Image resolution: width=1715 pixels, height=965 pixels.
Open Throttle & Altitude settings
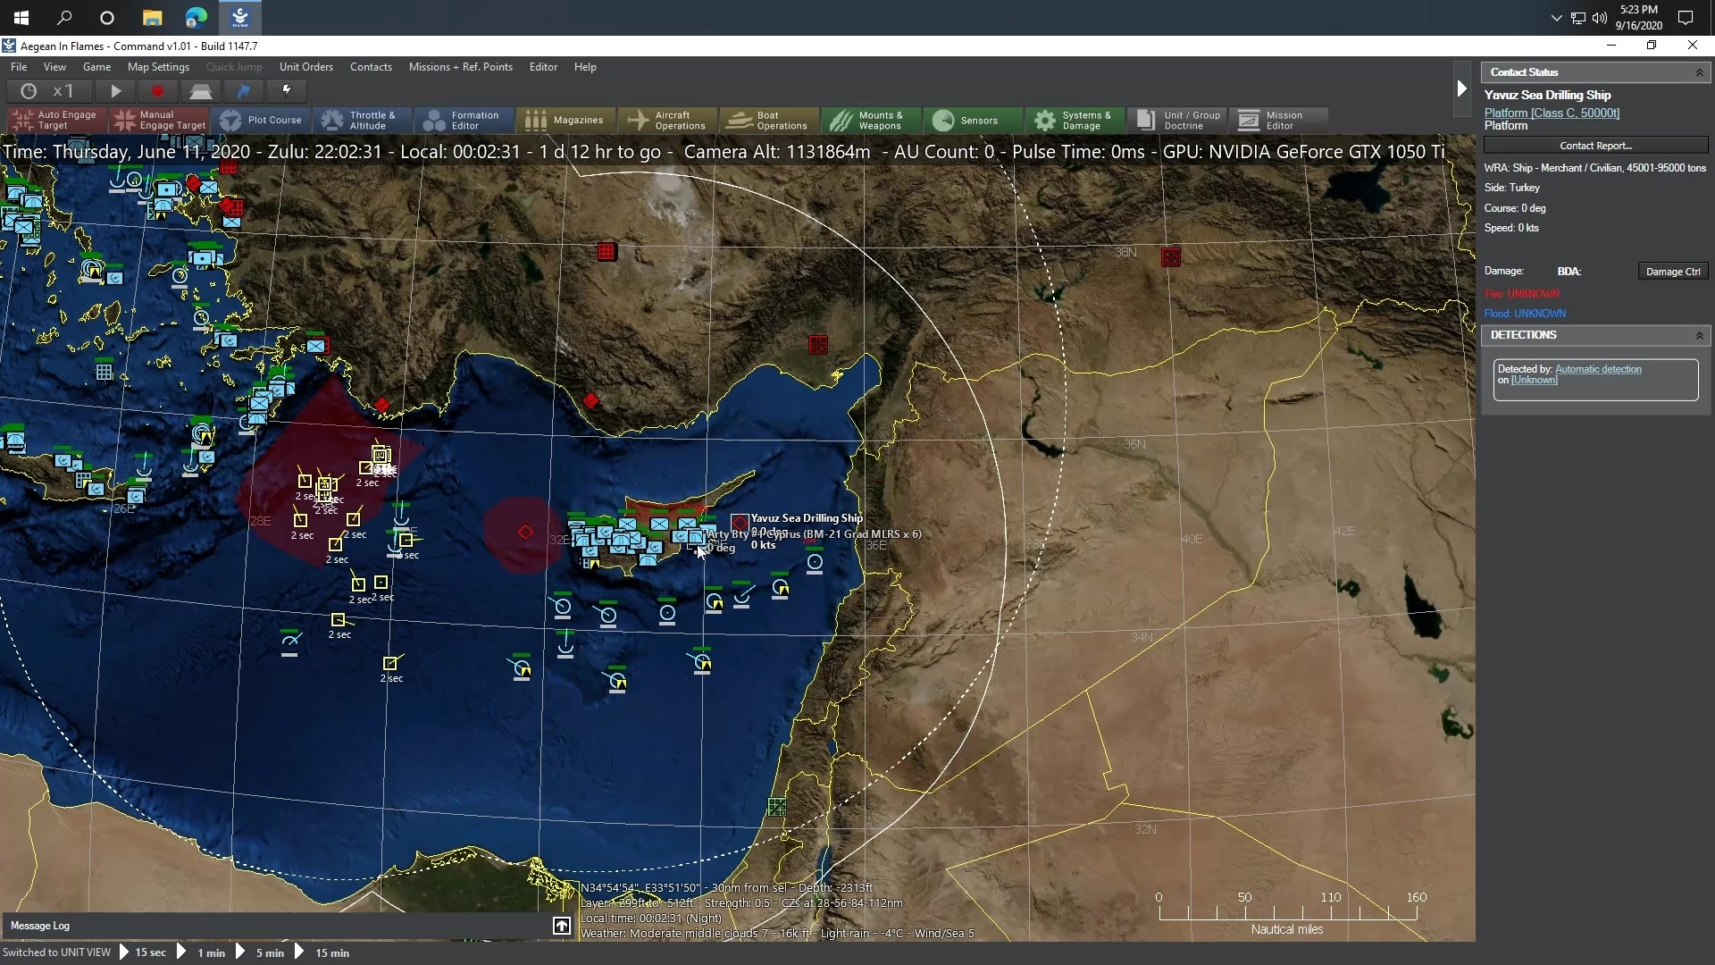tap(363, 120)
